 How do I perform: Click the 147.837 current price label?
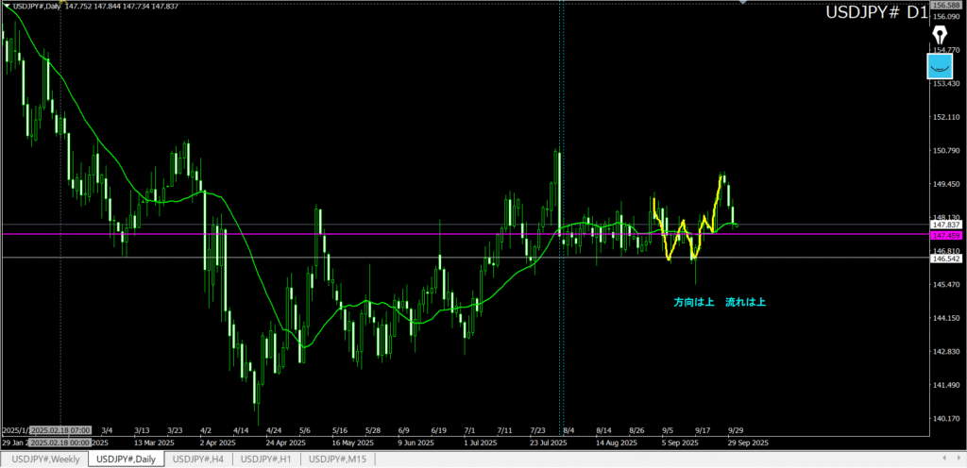946,225
